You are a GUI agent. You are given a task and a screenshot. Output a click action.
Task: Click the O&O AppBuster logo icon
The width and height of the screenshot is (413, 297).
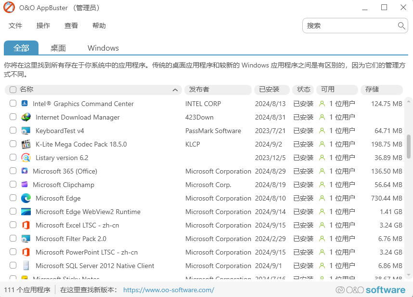[x=9, y=7]
